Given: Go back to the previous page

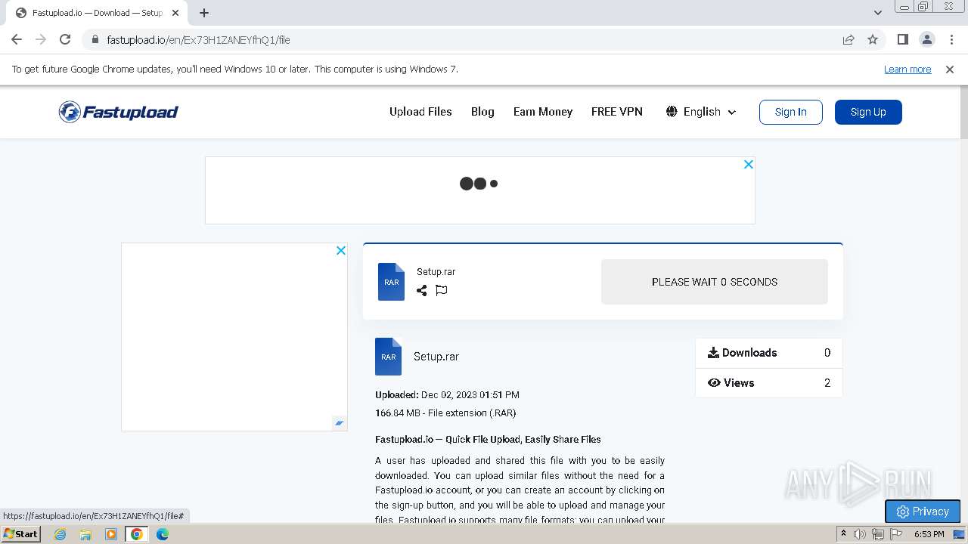Looking at the screenshot, I should click(17, 39).
